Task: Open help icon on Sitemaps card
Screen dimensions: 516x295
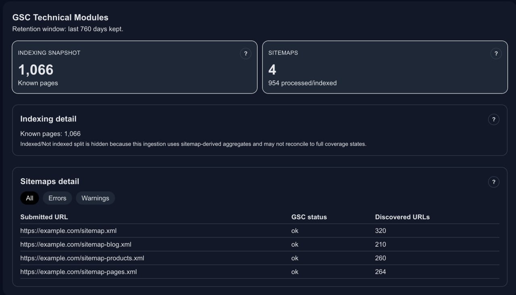Action: (496, 54)
